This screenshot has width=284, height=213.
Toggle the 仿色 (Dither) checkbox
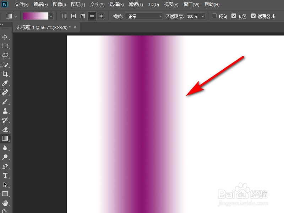click(234, 16)
